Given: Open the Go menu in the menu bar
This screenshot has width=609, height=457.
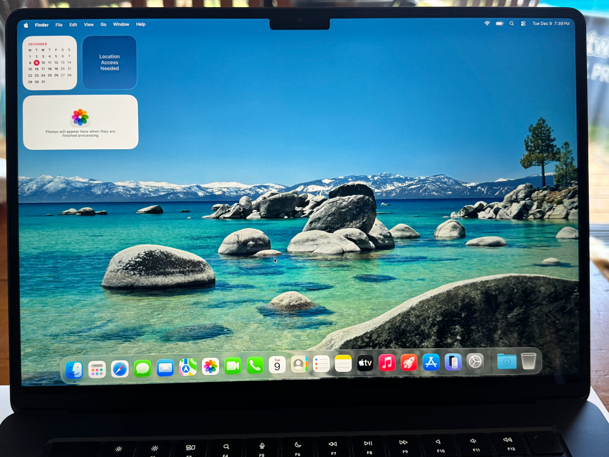Looking at the screenshot, I should (x=103, y=24).
